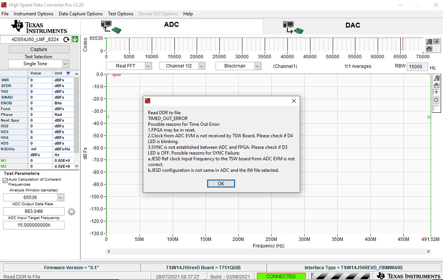Open the File menu
Image resolution: width=443 pixels, height=280 pixels.
tap(5, 14)
